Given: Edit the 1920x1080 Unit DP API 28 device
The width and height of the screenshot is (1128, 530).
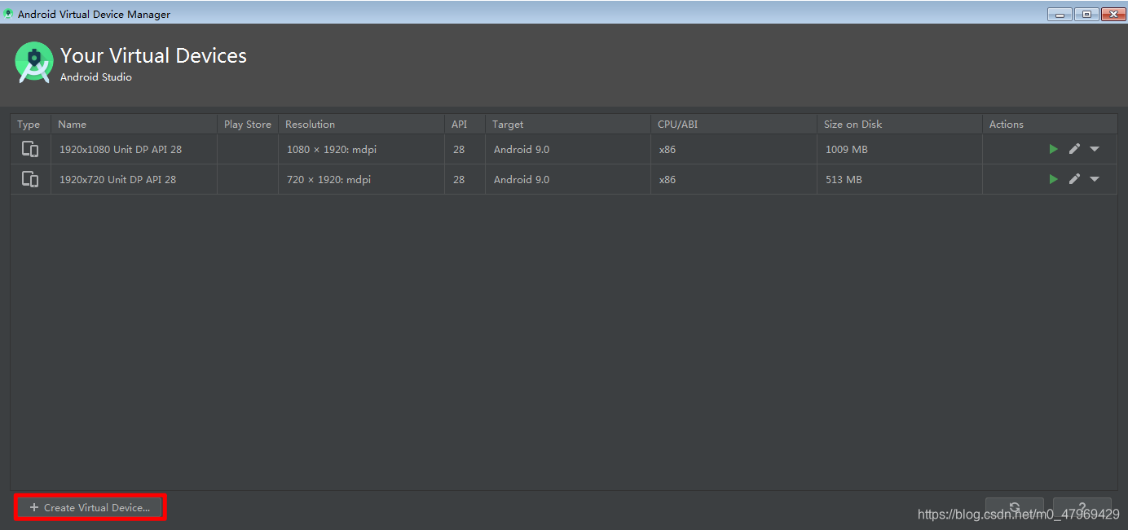Looking at the screenshot, I should 1074,149.
